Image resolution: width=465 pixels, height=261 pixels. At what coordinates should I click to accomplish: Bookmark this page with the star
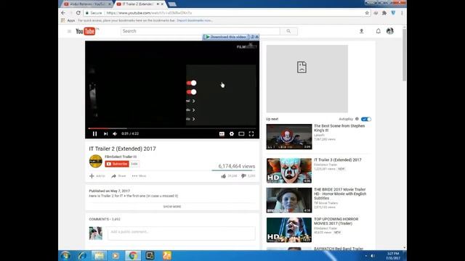(367, 13)
